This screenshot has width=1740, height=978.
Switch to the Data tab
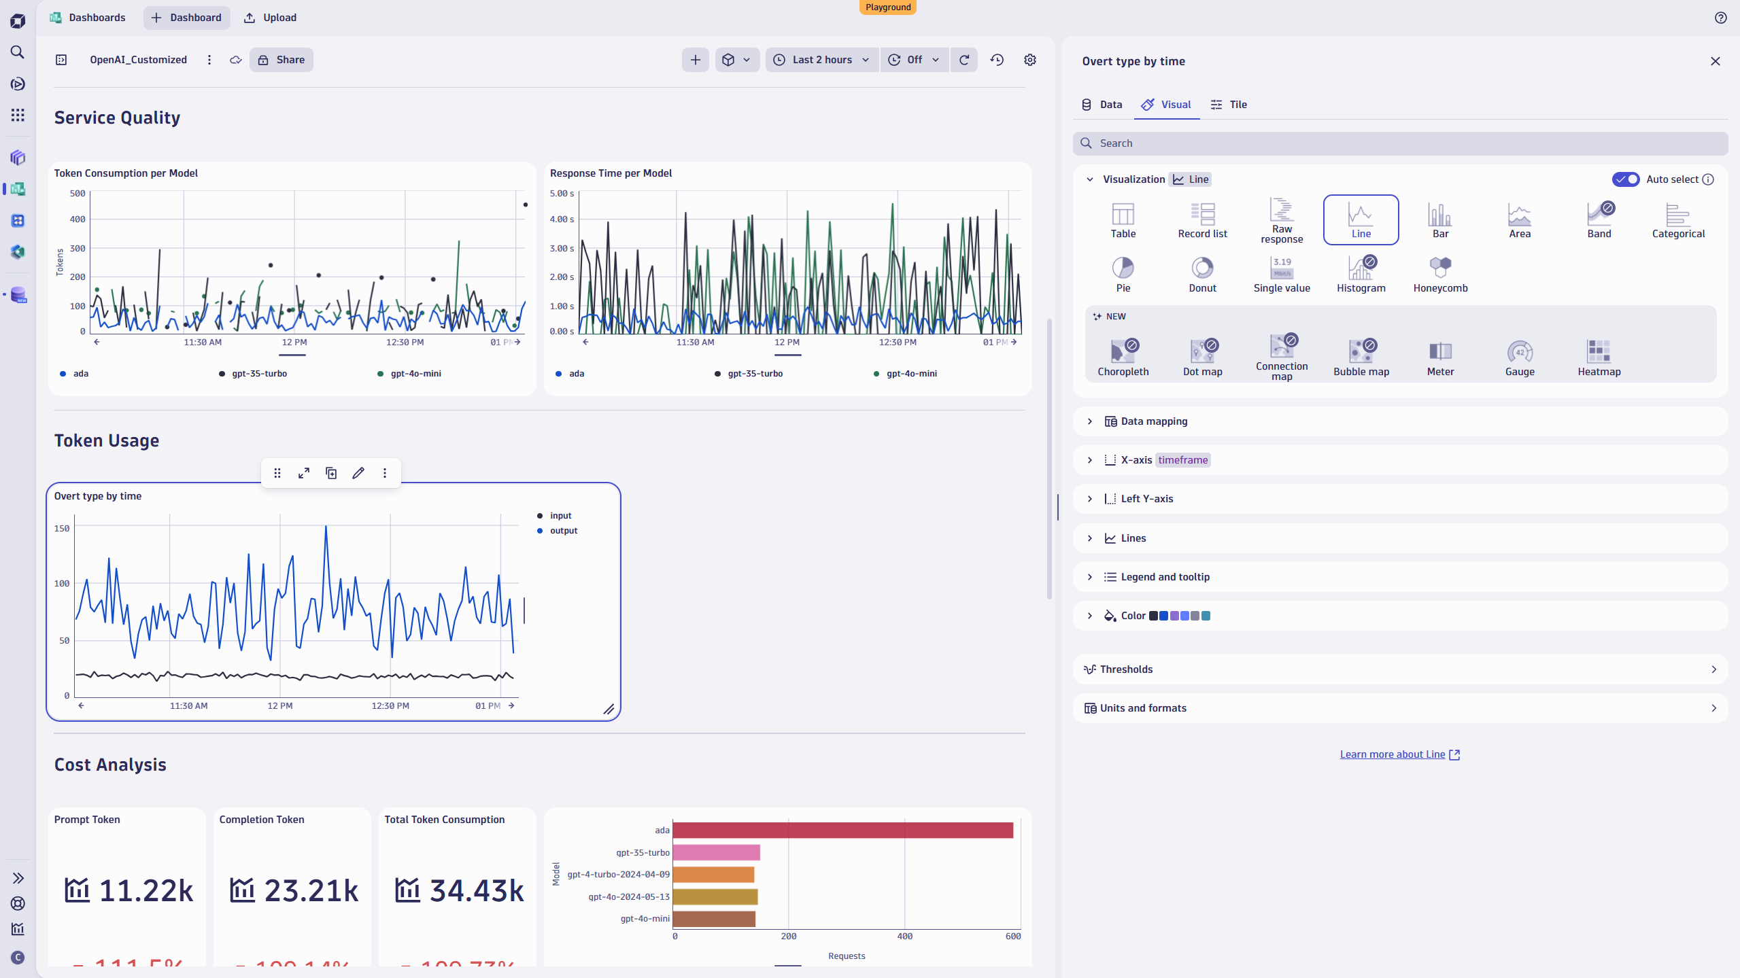(x=1102, y=105)
